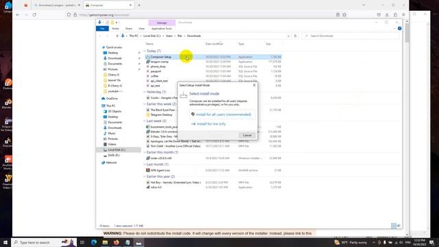Collapse the Yesterday (1) group
The width and height of the screenshot is (439, 247).
145,92
